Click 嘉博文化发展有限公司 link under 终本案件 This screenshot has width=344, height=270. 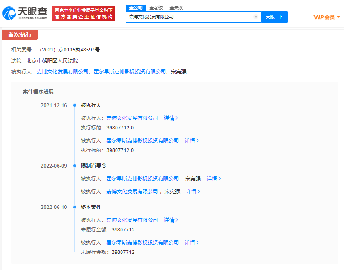[x=132, y=220]
